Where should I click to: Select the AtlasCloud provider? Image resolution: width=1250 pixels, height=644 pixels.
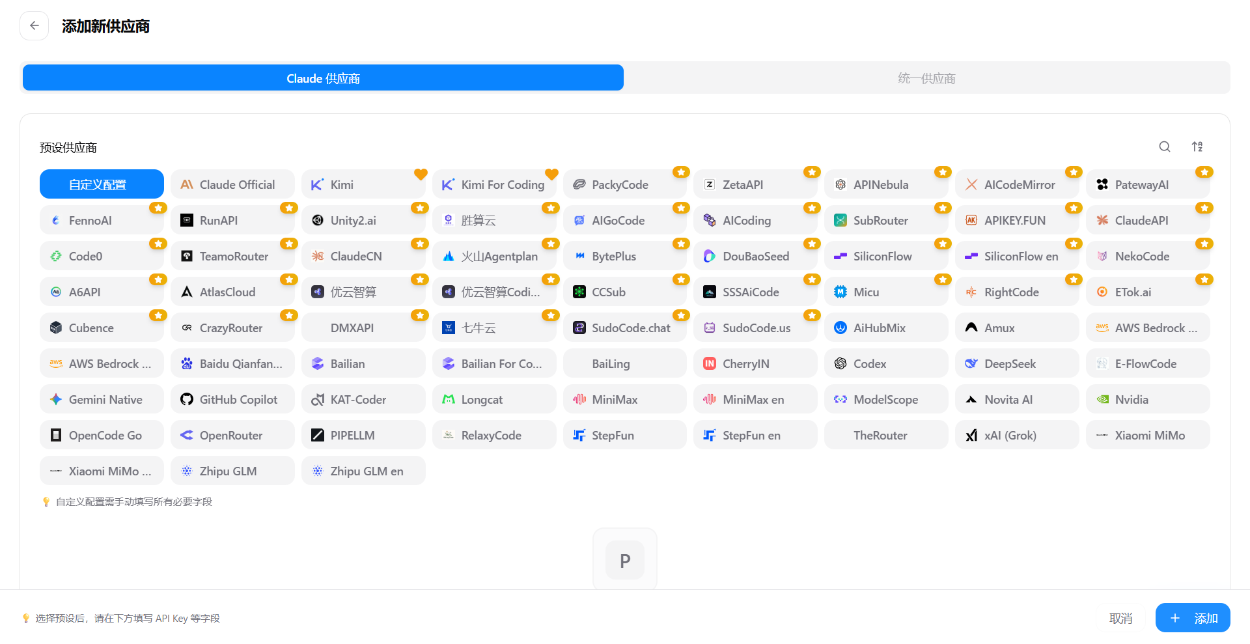coord(232,292)
